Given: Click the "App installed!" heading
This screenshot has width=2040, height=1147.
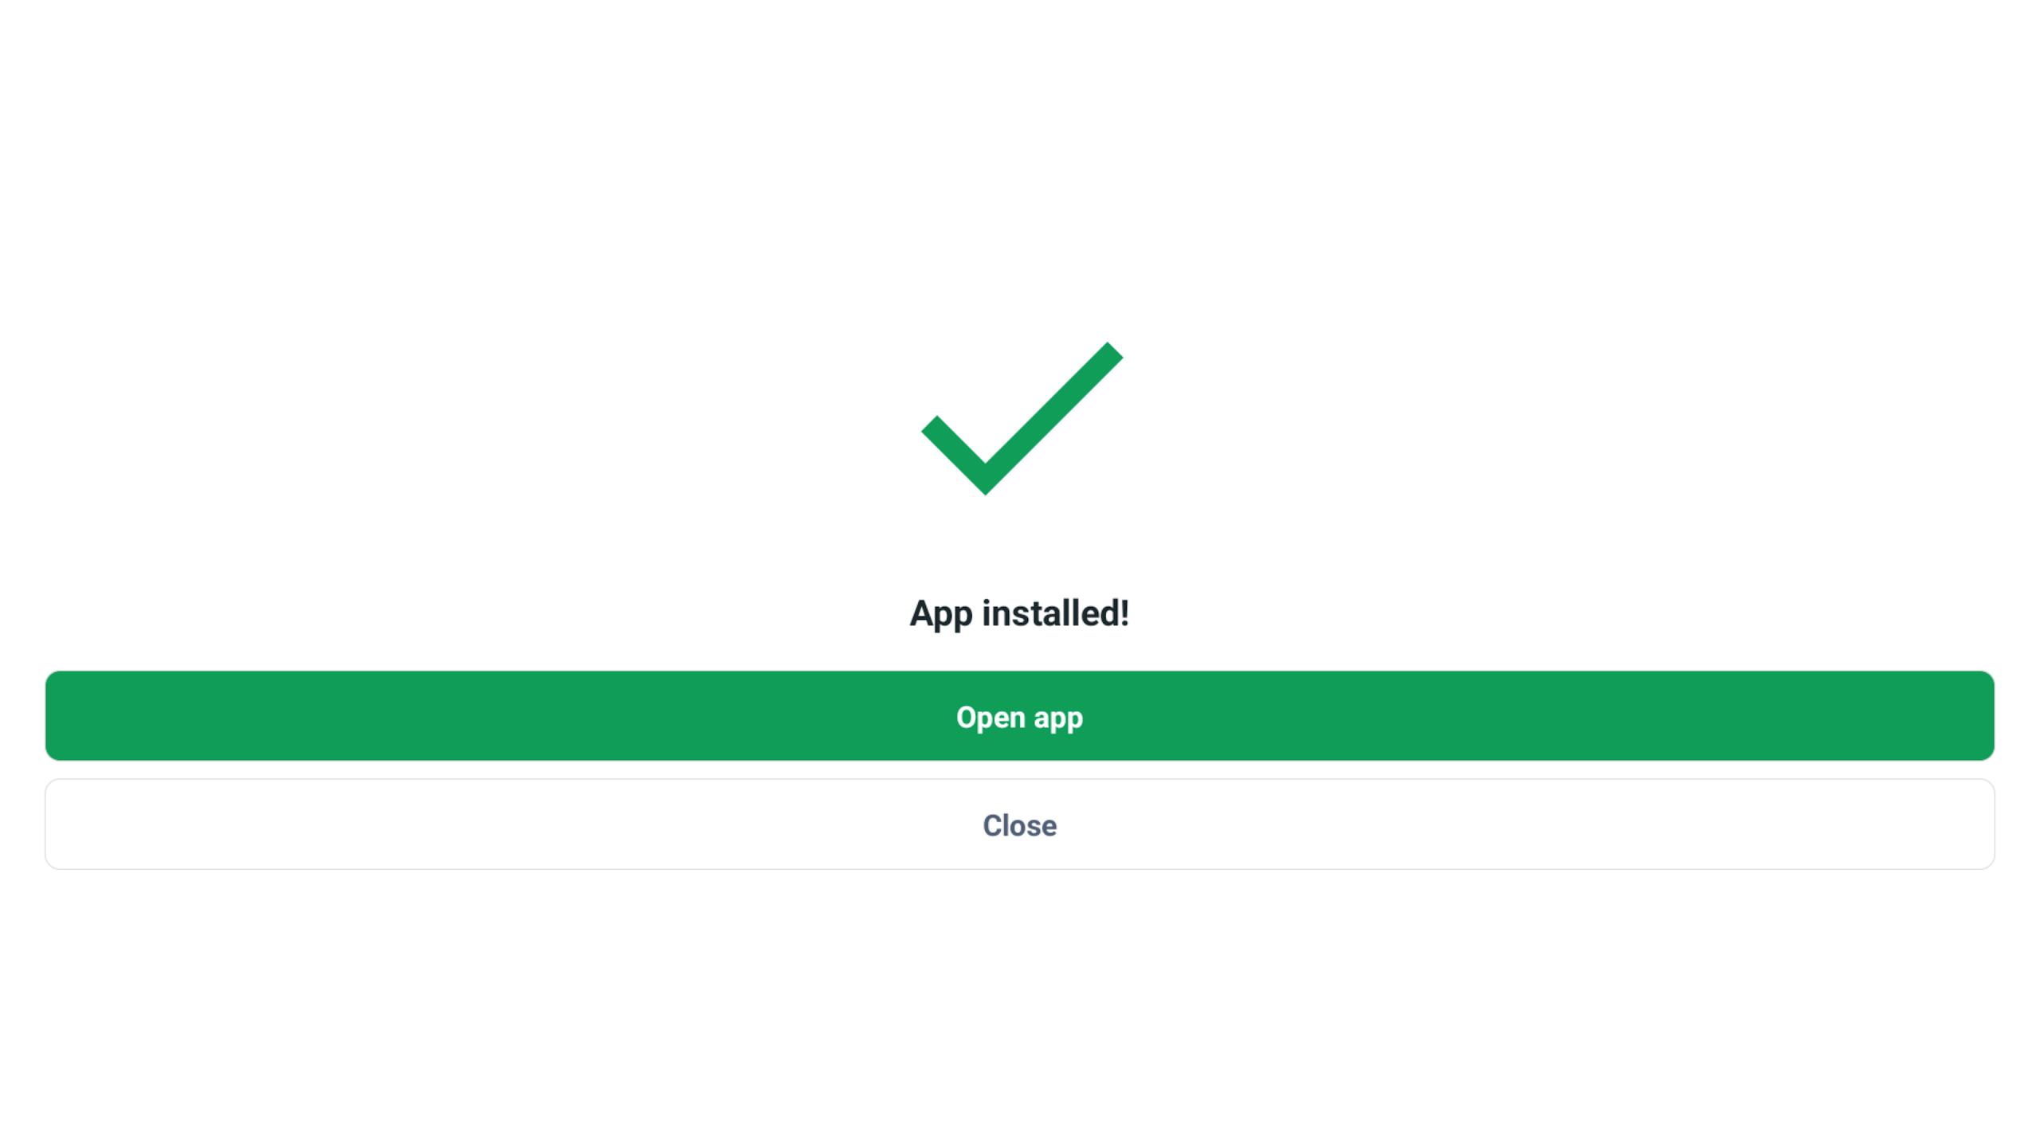Looking at the screenshot, I should [1019, 613].
